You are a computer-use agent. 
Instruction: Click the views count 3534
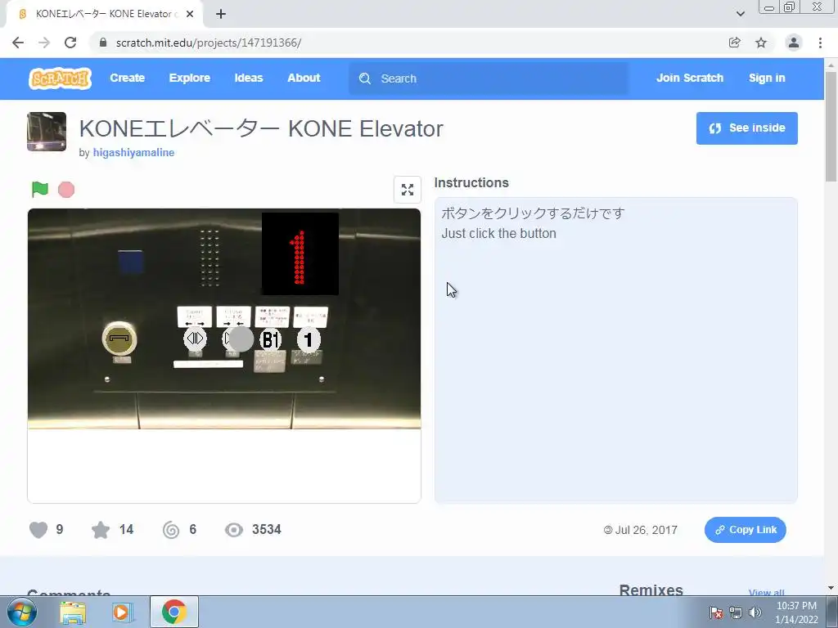[266, 529]
